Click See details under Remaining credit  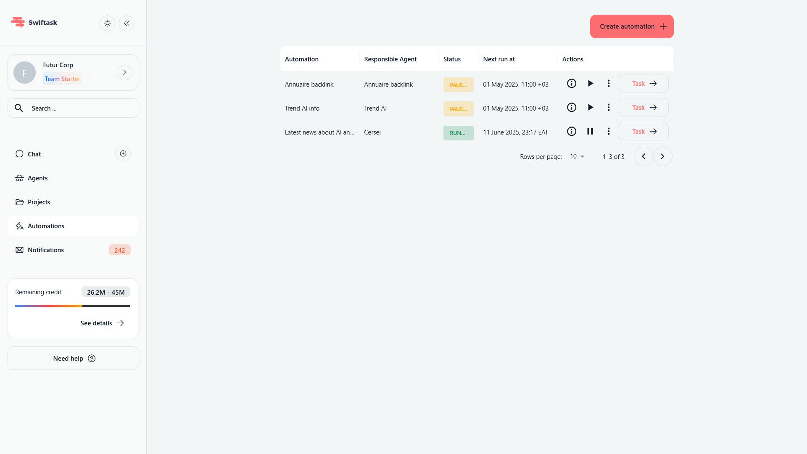[101, 323]
